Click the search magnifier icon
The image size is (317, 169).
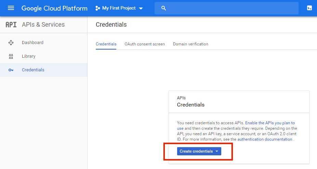(x=163, y=8)
